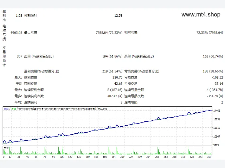This screenshot has height=168, width=225.
Task: Click the 12119 chart axis value
Action: pyautogui.click(x=217, y=128)
